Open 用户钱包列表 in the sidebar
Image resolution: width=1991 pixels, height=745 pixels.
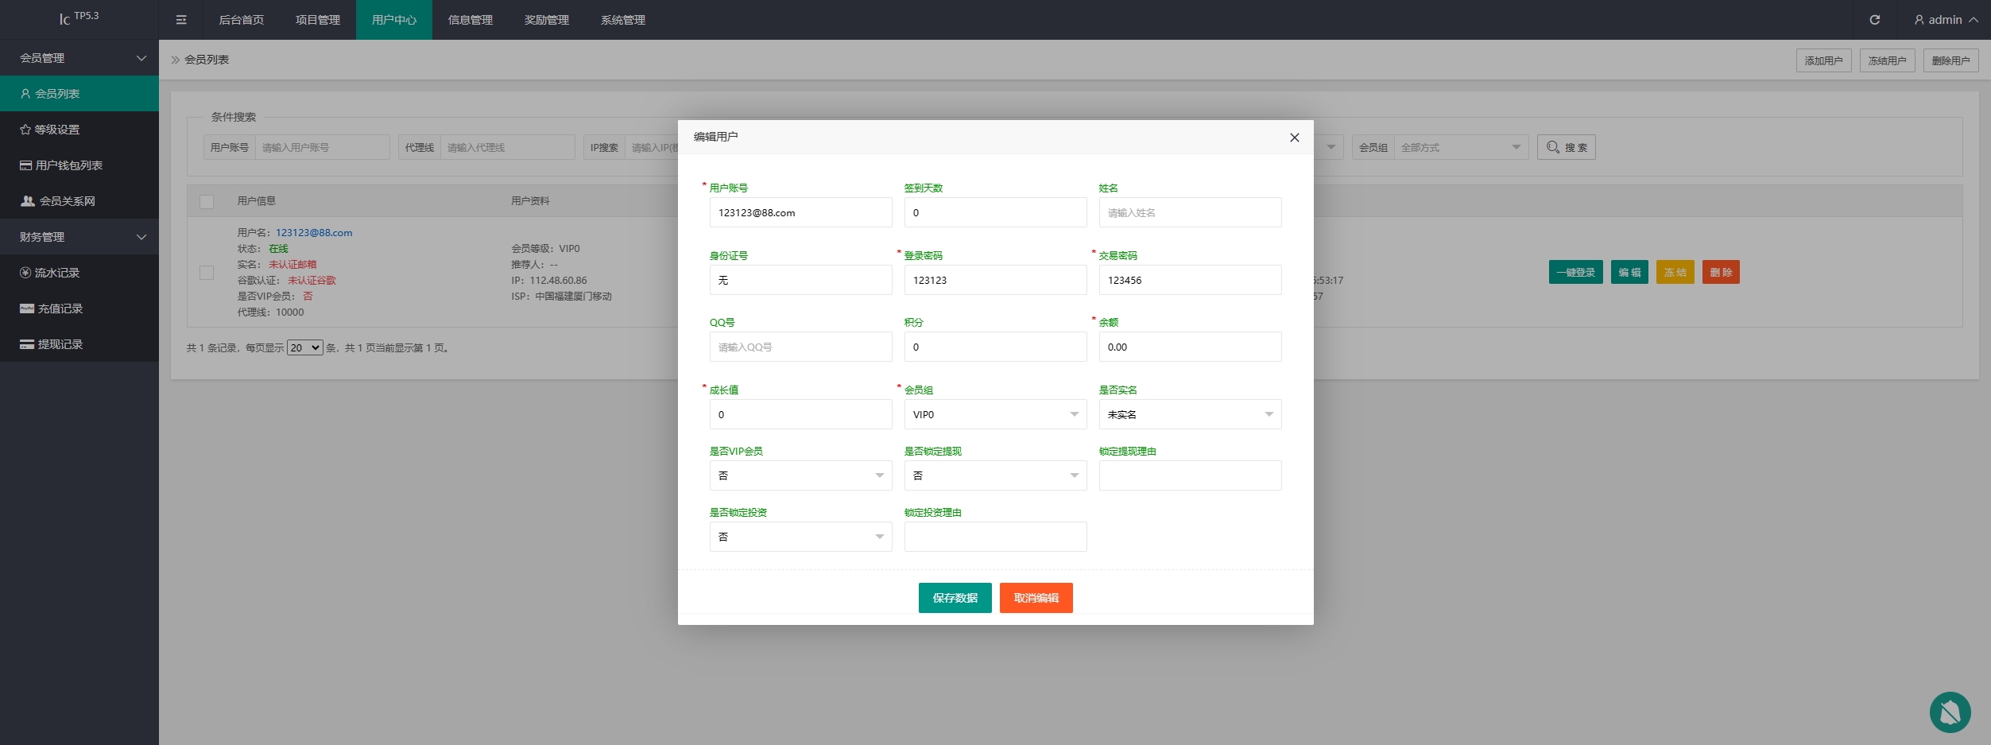click(79, 165)
